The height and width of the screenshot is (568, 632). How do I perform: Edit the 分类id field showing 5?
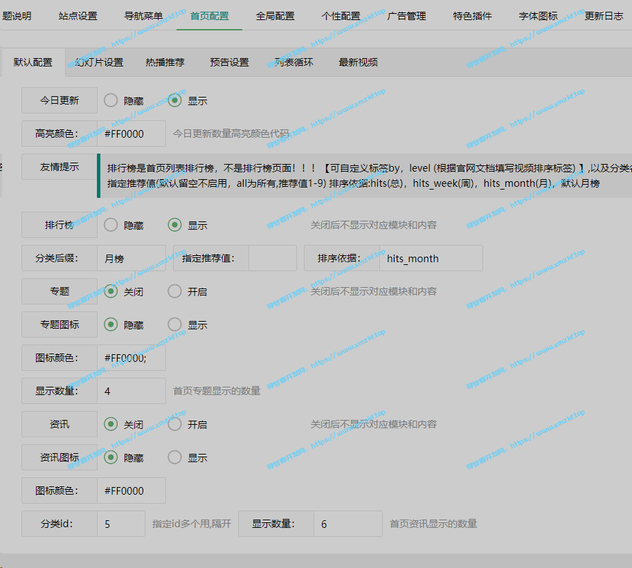tap(121, 524)
